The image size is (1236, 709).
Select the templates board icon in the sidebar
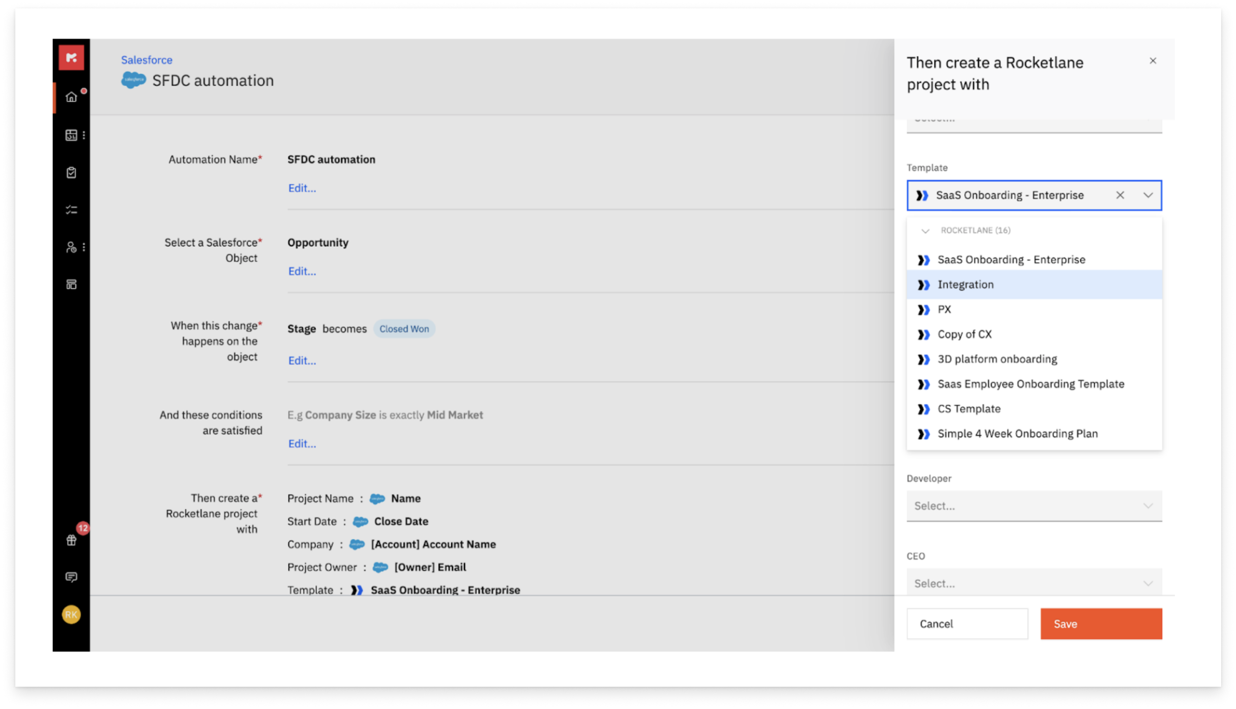pos(71,285)
